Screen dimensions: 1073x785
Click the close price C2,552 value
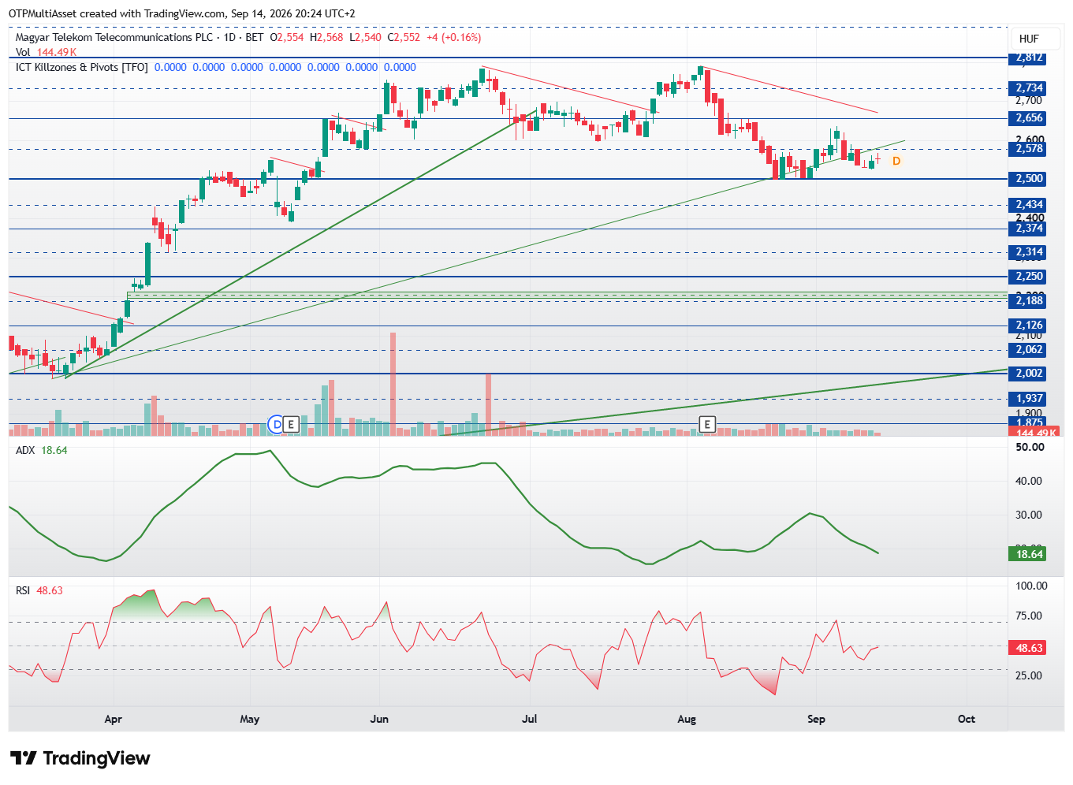tap(404, 37)
